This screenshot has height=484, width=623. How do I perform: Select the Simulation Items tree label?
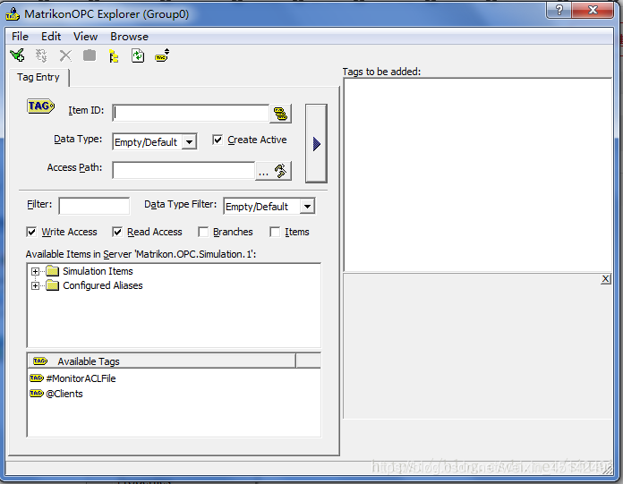pos(98,271)
